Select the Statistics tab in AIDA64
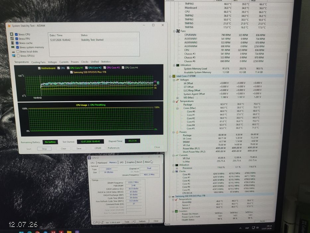The width and height of the screenshot is (310, 233). 106,62
